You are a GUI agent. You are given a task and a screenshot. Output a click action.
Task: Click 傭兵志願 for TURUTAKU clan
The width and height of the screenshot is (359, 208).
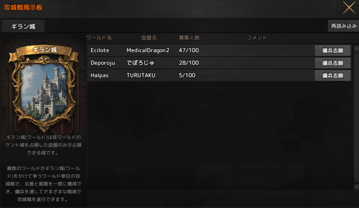coord(333,76)
